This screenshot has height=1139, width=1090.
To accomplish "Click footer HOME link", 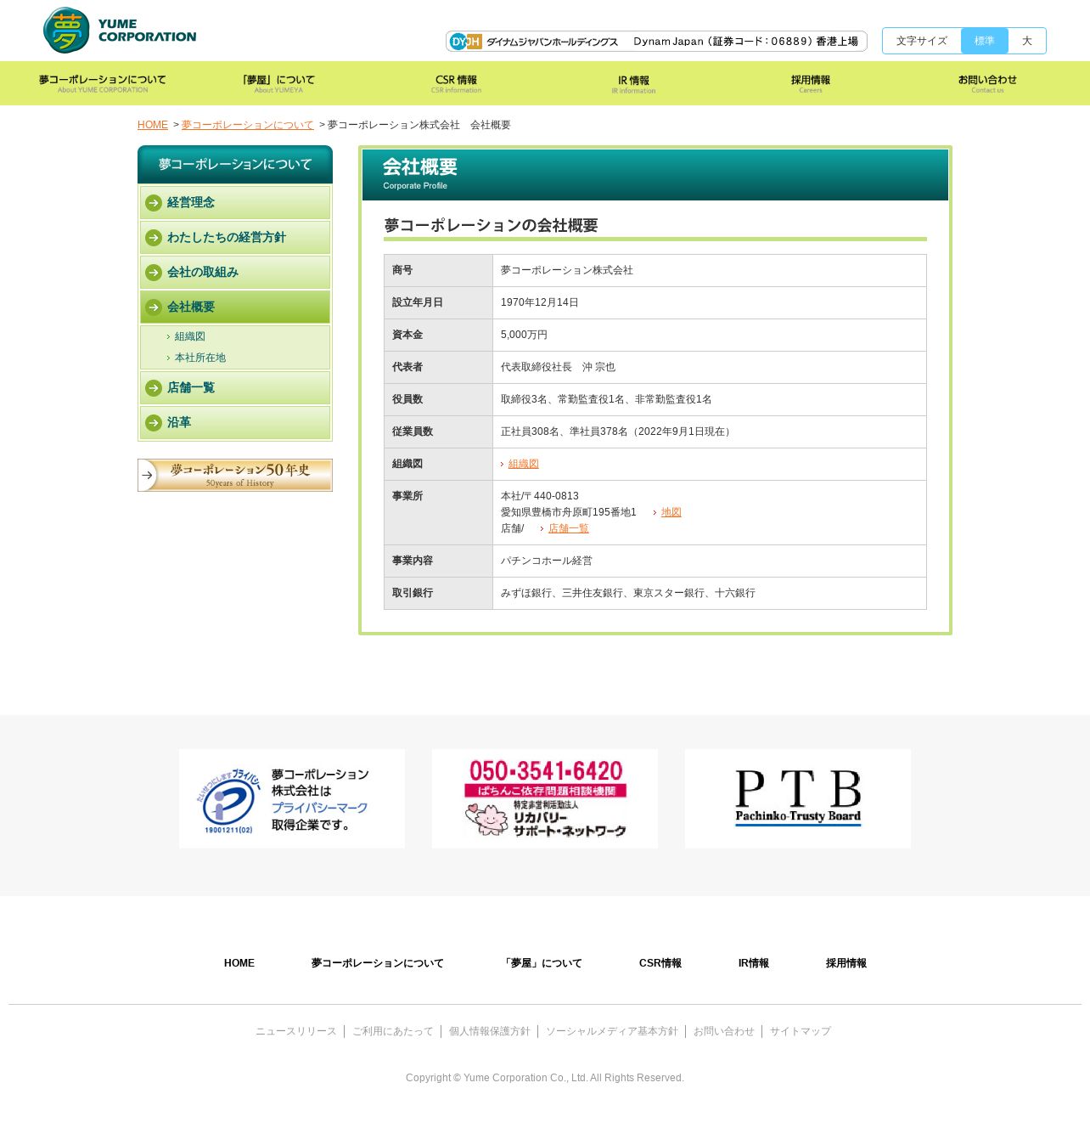I will 239,963.
